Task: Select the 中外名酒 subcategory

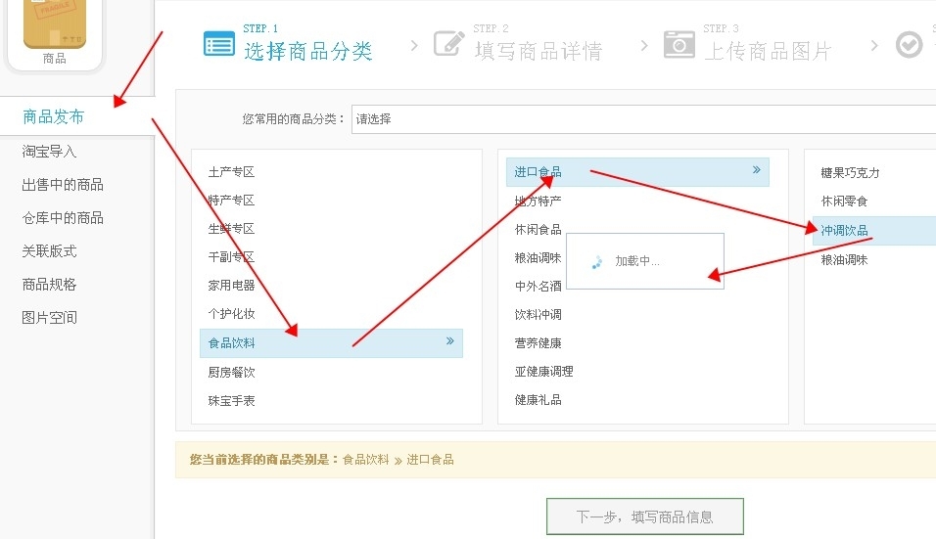Action: (538, 287)
